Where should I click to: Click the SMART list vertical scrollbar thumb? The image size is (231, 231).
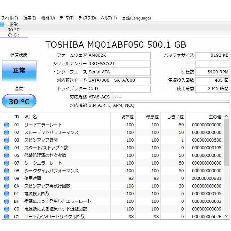[226, 143]
